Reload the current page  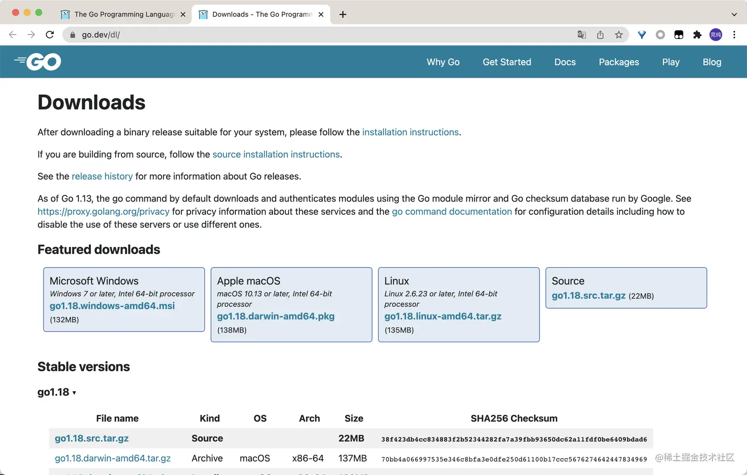click(x=49, y=35)
